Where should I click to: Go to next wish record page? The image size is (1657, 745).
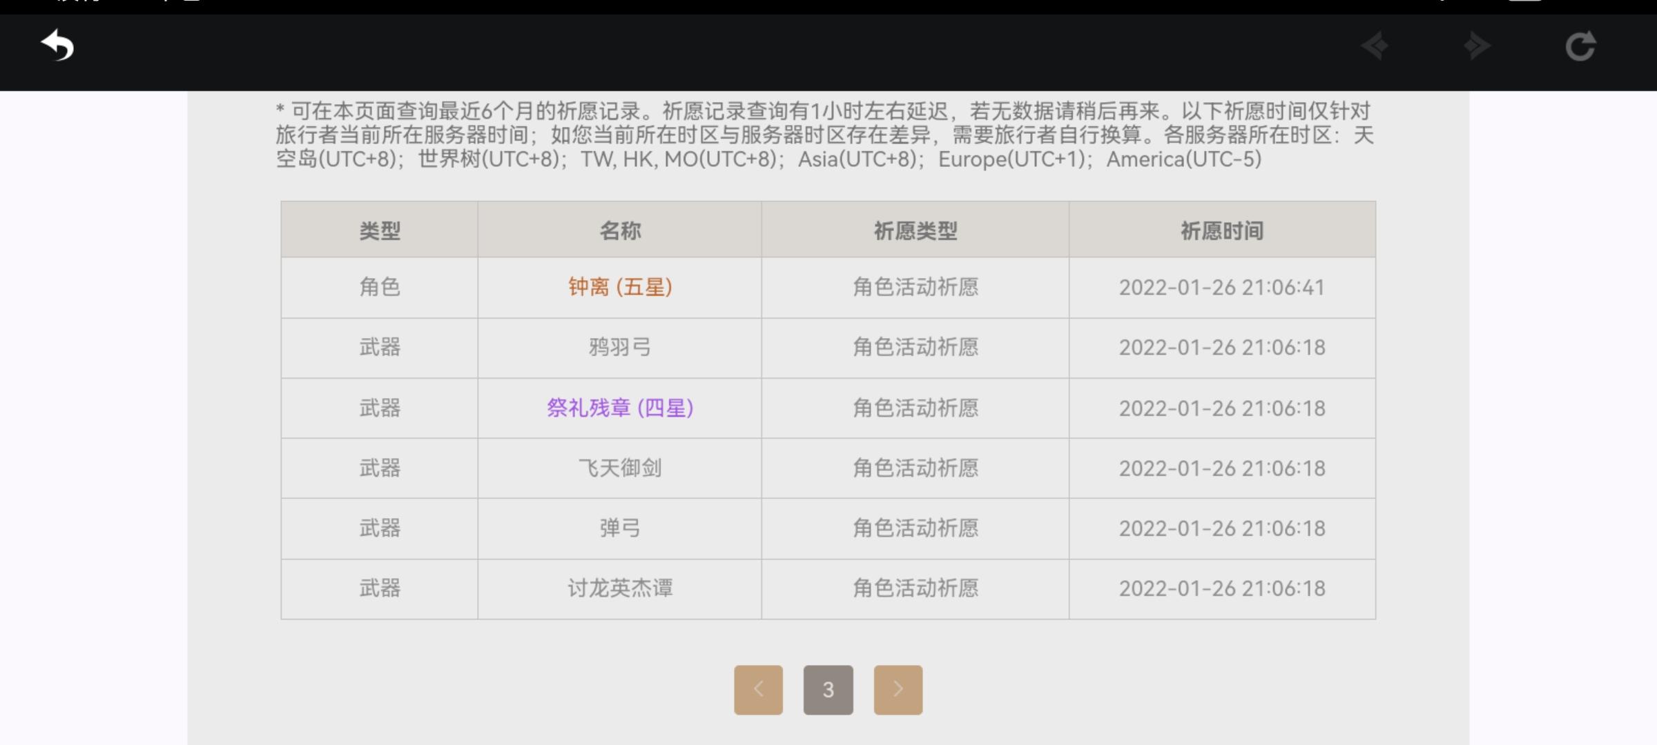[x=898, y=689]
